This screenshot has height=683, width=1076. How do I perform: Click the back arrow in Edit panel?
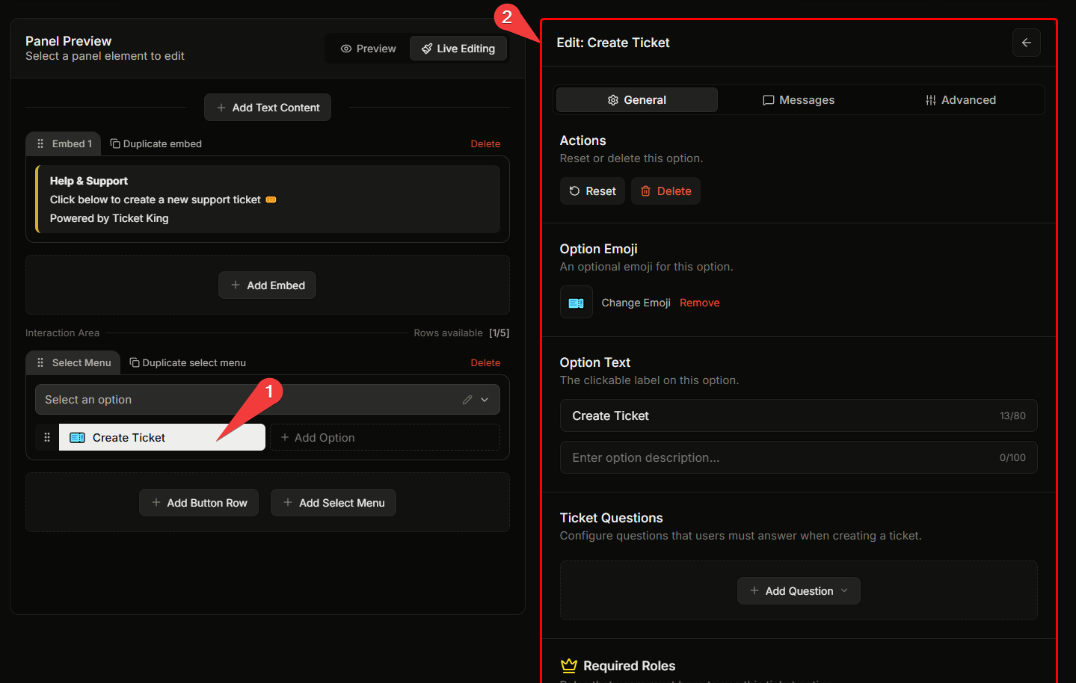(1026, 43)
